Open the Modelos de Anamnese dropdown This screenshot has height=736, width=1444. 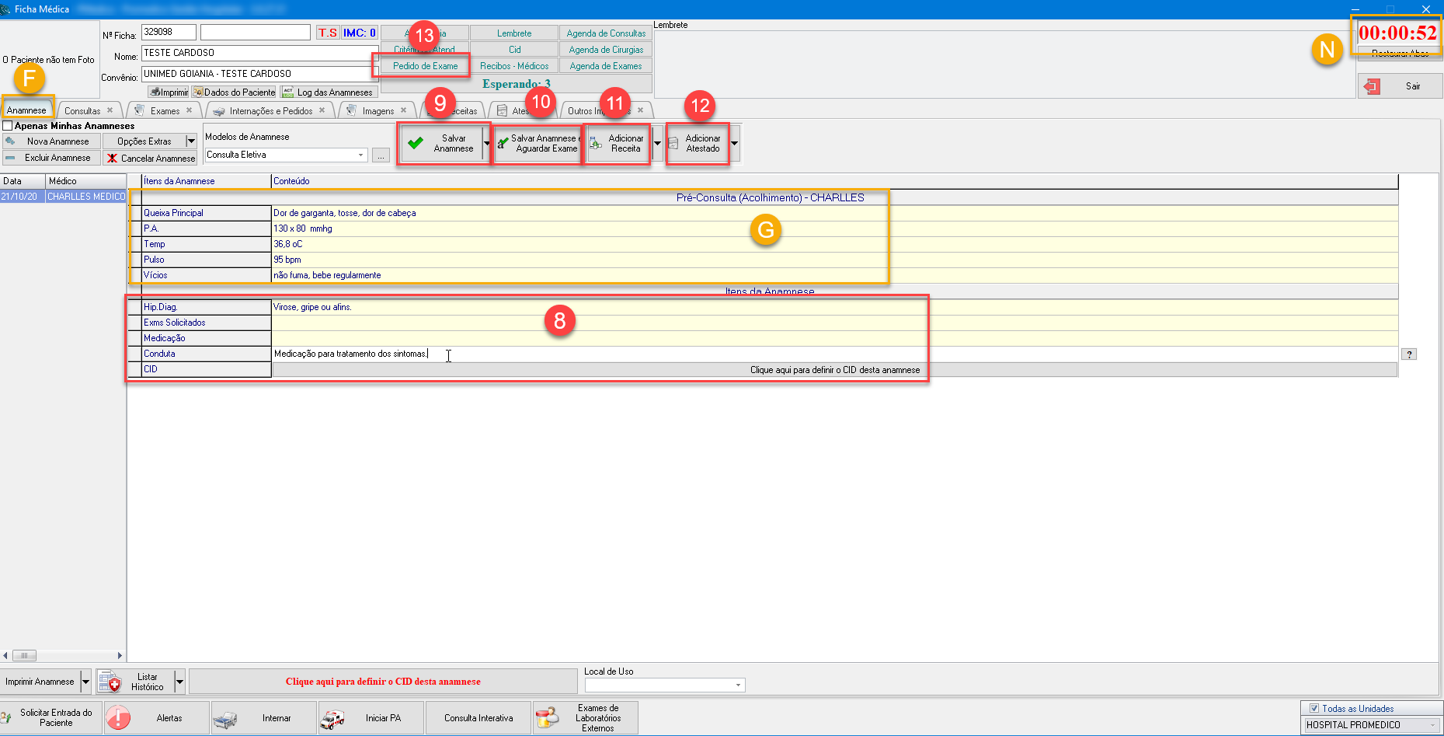click(x=361, y=155)
